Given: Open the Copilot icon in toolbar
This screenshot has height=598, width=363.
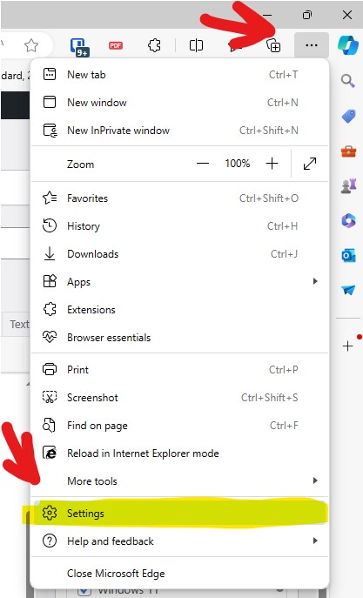Looking at the screenshot, I should pos(347,45).
